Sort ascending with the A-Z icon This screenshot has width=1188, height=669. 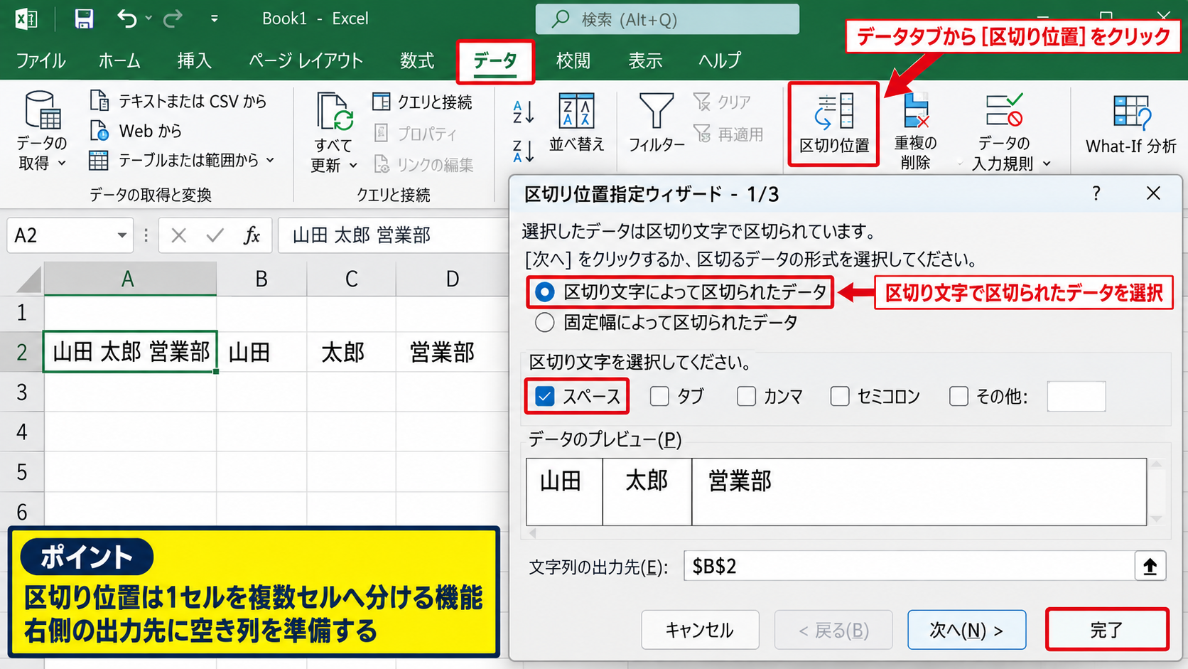pos(523,112)
